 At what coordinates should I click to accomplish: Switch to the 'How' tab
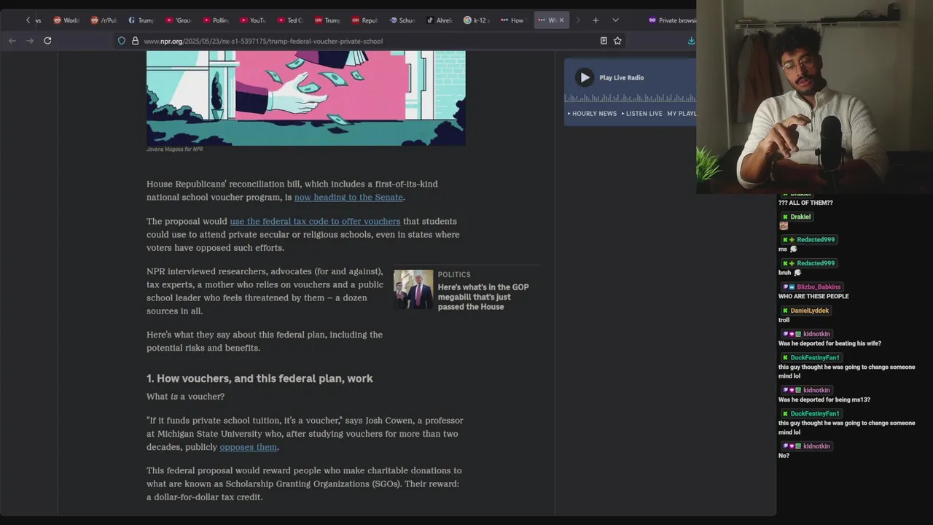(x=513, y=20)
